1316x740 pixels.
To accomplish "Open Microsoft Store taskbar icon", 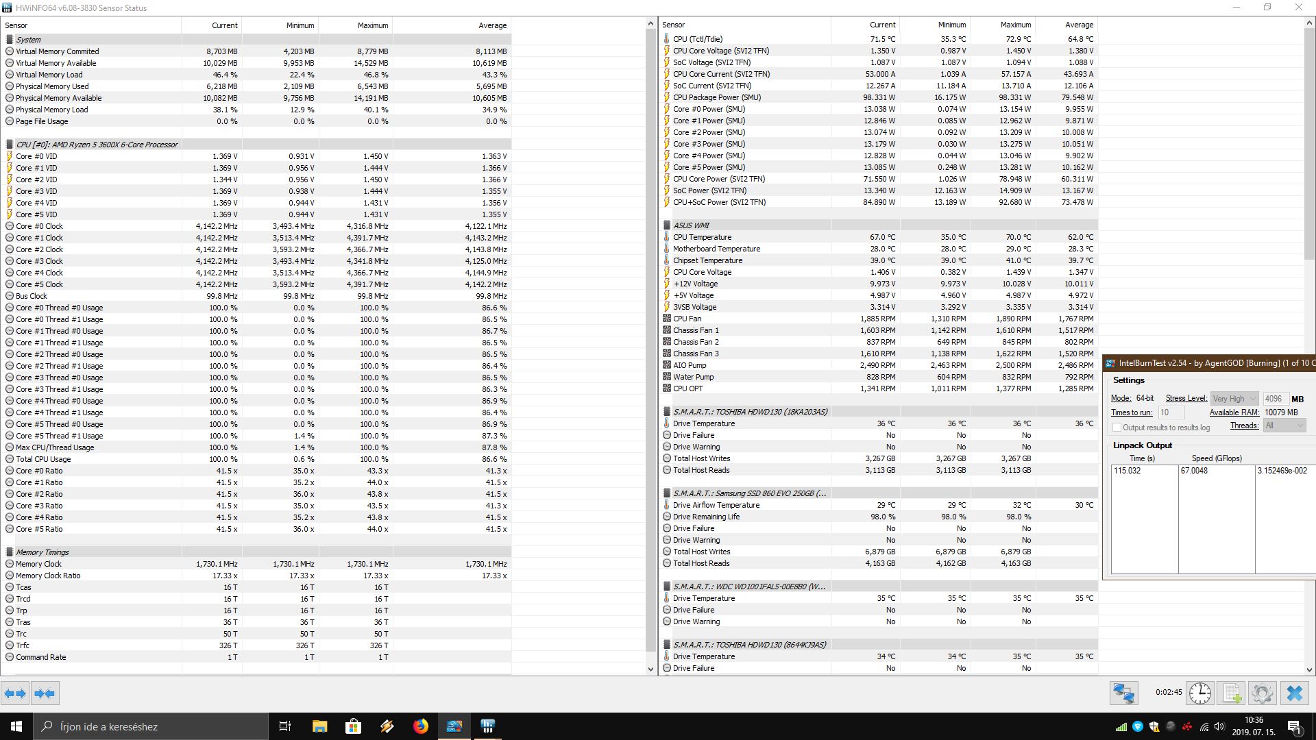I will click(353, 726).
